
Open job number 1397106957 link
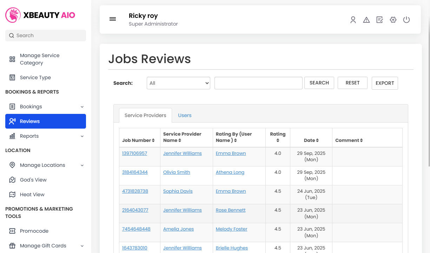(134, 153)
